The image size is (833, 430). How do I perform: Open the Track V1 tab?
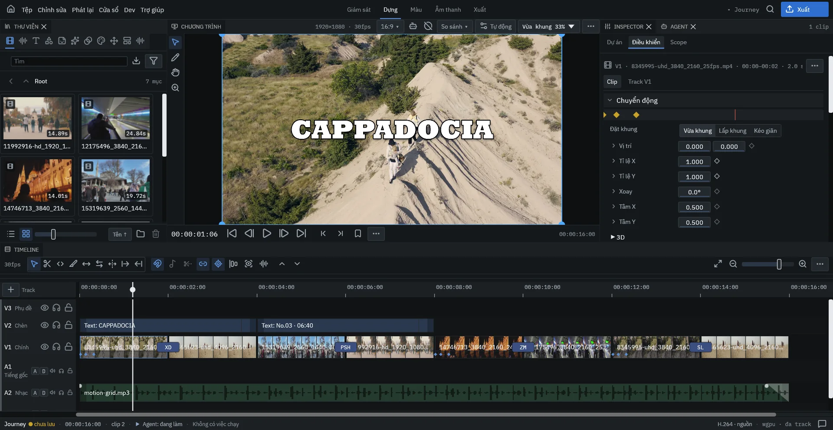[x=640, y=82]
